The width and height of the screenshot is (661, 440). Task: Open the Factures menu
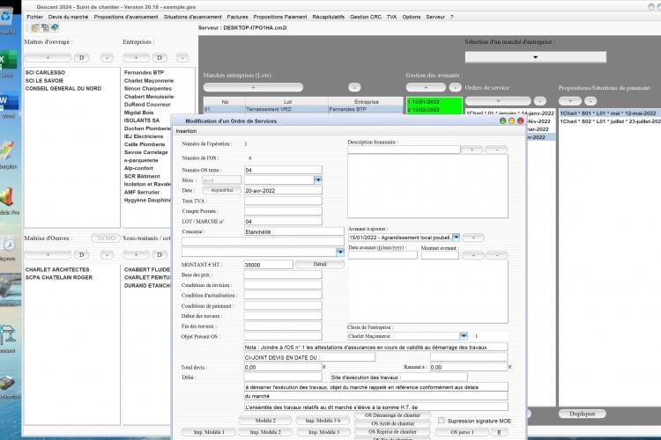[237, 17]
